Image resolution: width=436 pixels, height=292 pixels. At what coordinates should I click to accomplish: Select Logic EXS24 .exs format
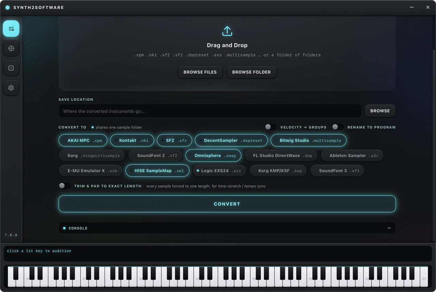tap(219, 171)
